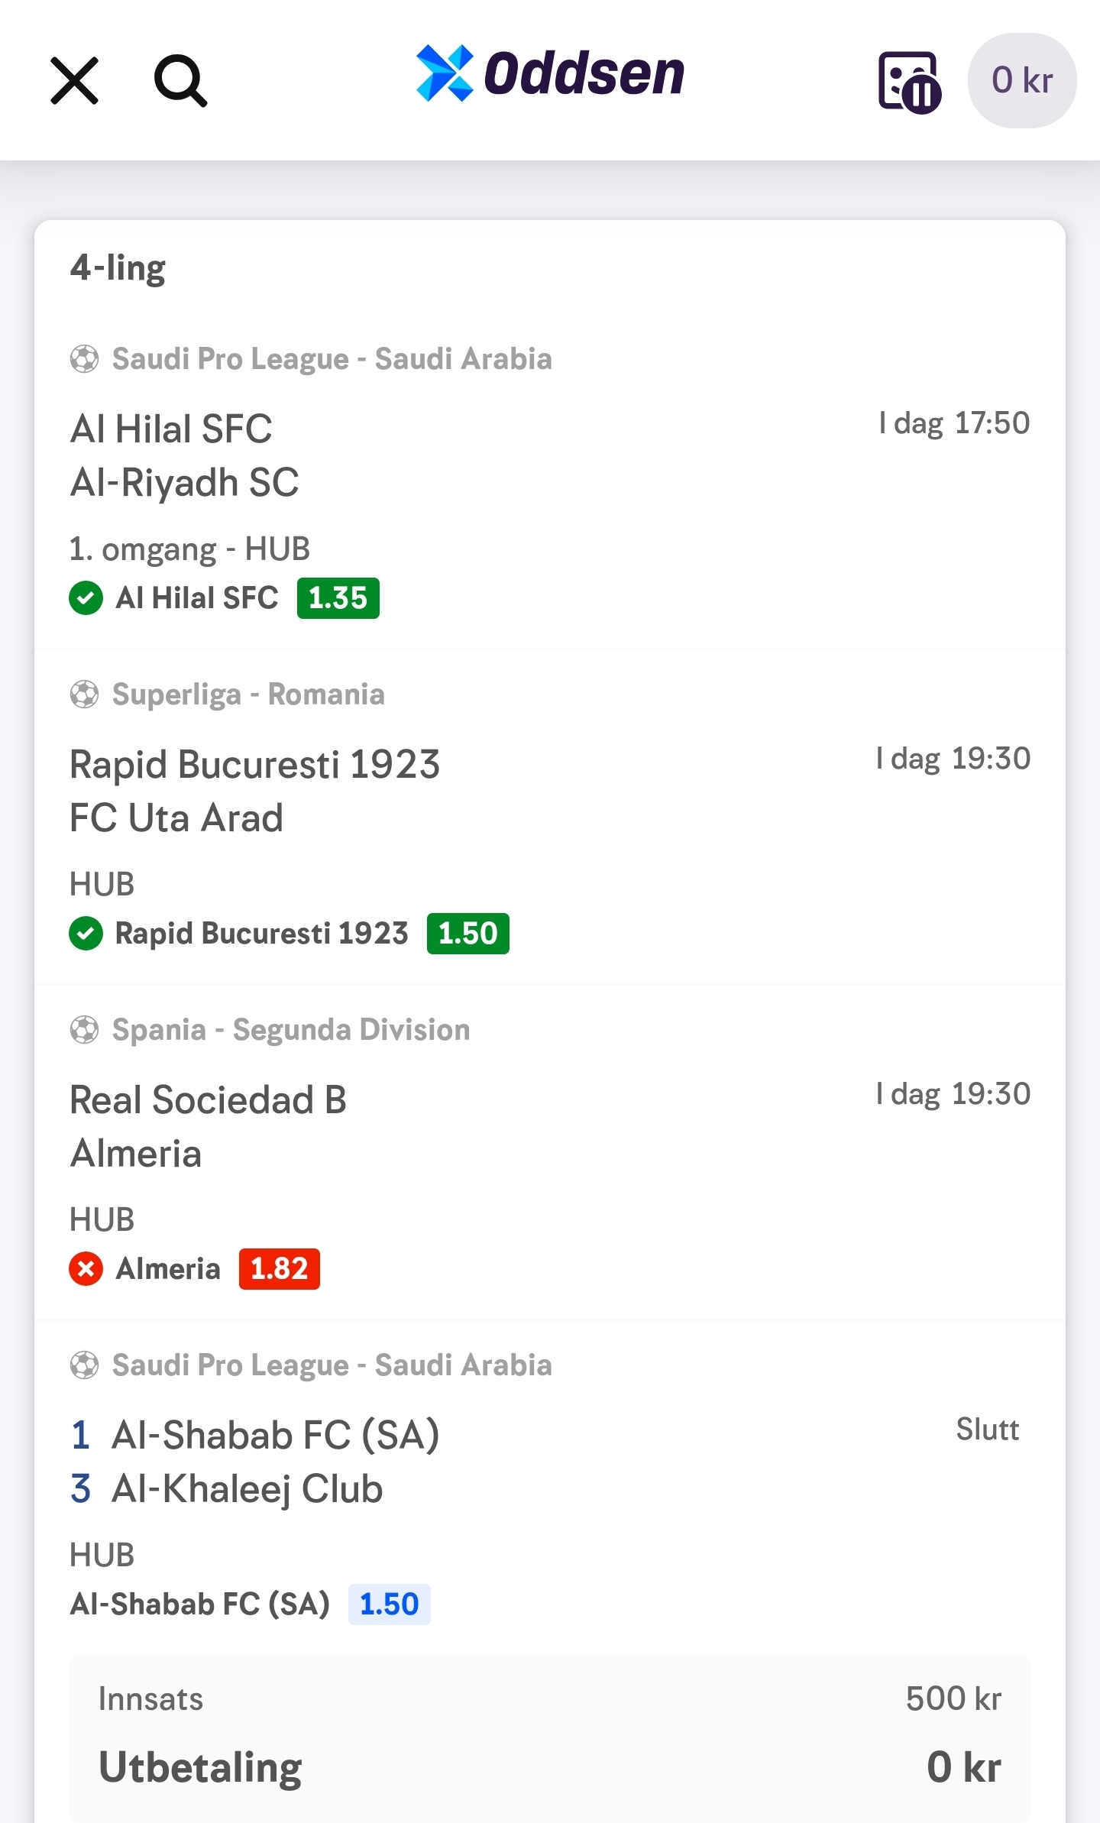Tap green checkmark next to Rapid Bucuresti 1923
Viewport: 1100px width, 1823px height.
click(x=86, y=933)
